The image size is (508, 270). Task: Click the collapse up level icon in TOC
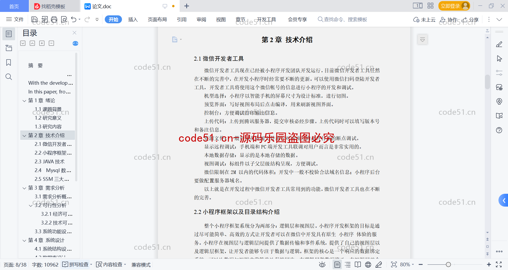click(32, 43)
